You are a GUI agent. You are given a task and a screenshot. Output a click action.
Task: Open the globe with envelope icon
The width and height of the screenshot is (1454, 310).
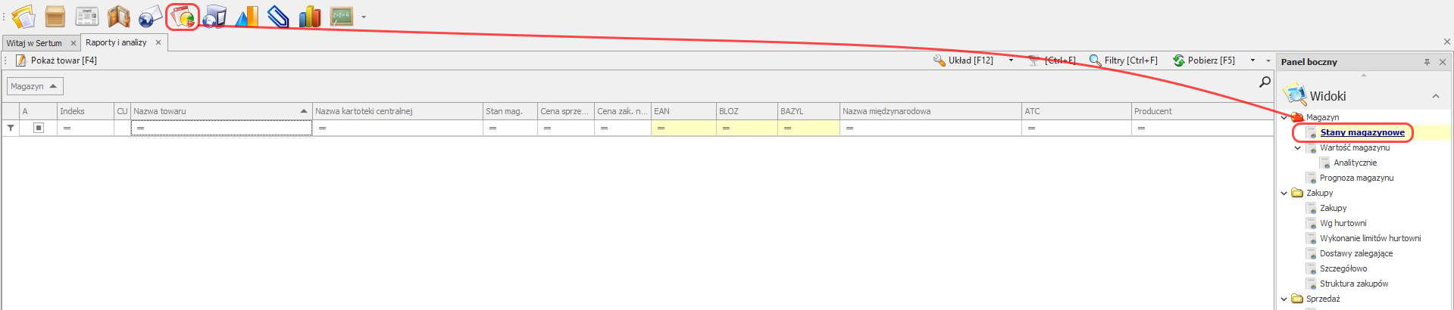click(x=151, y=16)
